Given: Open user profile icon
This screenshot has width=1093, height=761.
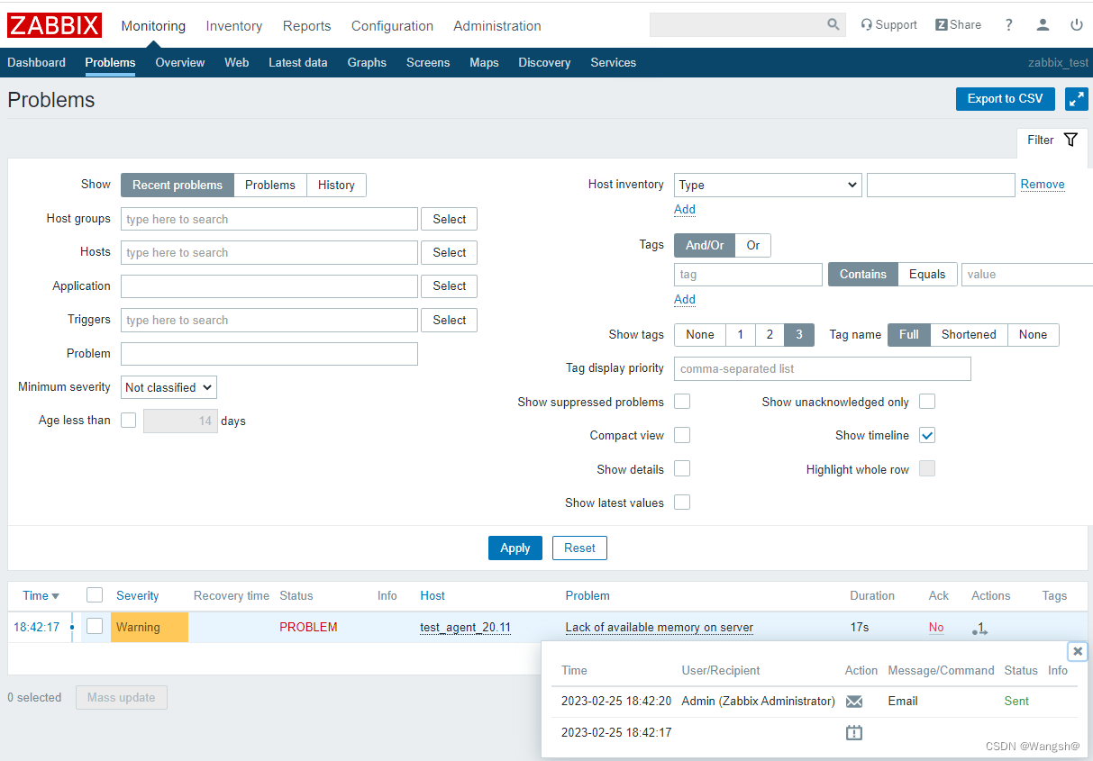Looking at the screenshot, I should click(x=1043, y=25).
